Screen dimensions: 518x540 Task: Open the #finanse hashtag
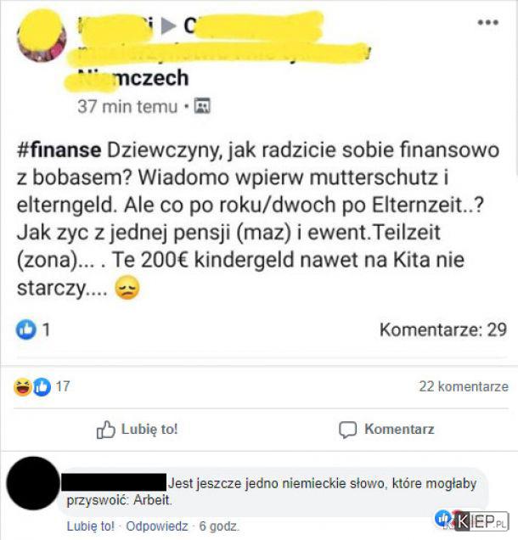[59, 150]
